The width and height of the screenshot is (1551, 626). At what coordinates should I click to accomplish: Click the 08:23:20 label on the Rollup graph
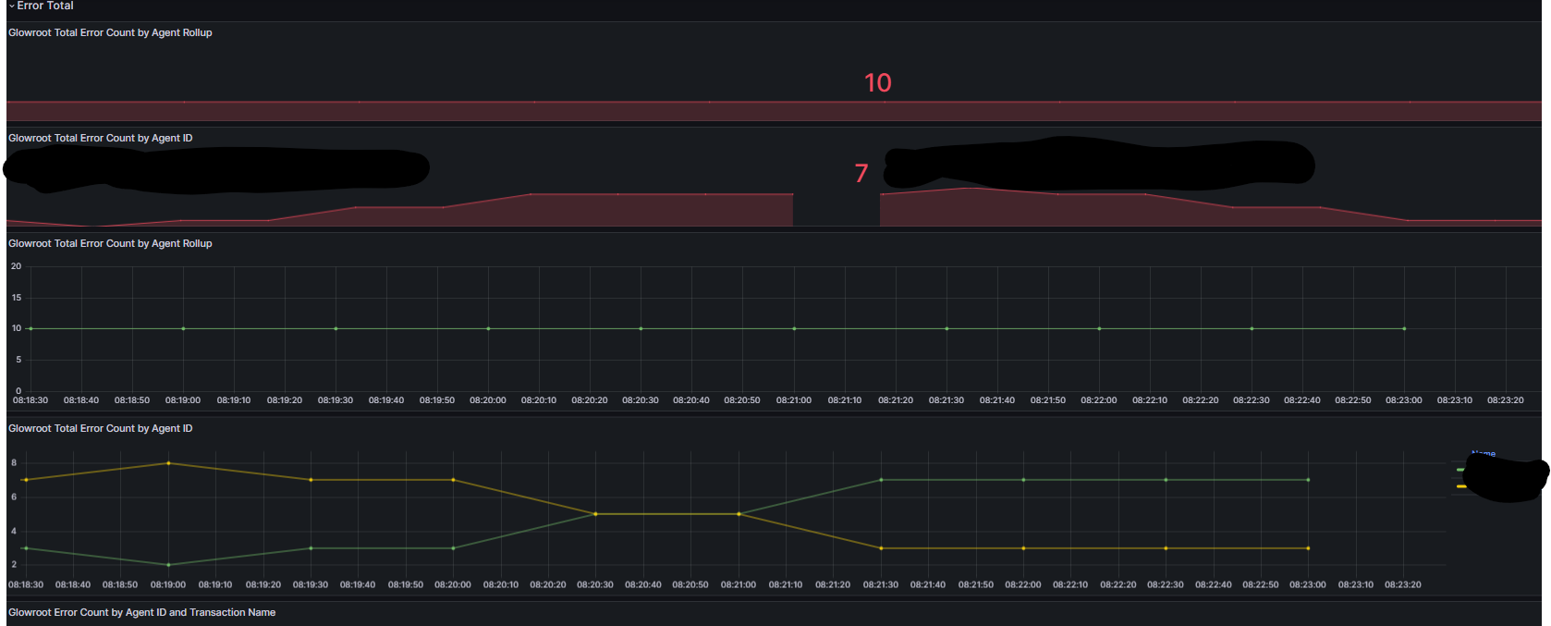point(1506,400)
